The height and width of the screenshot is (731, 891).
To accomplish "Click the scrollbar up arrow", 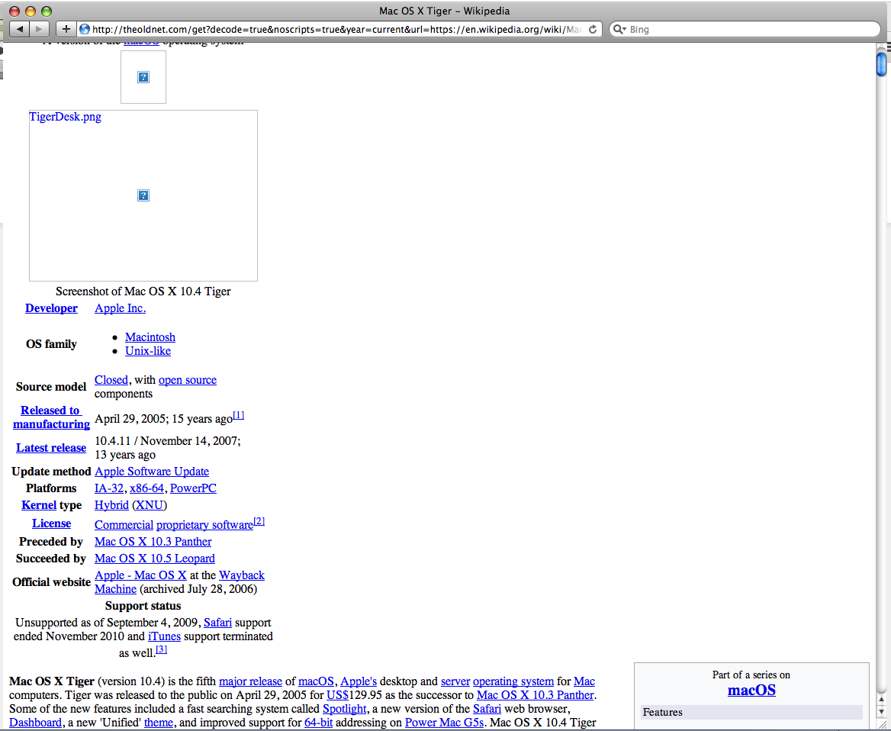I will 881,699.
